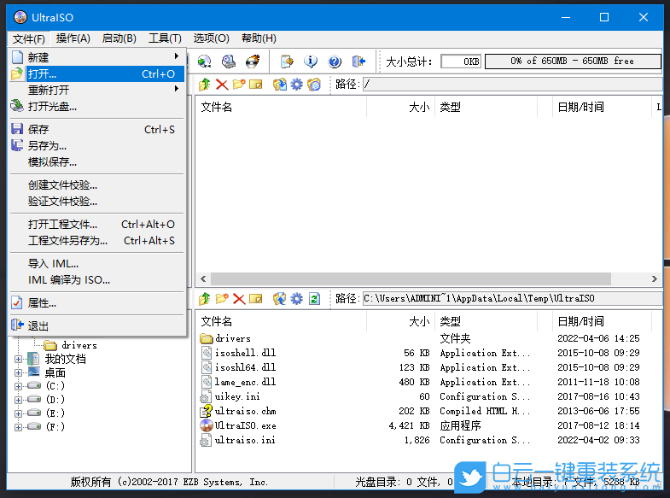Expand the 我的文档 tree node

click(19, 359)
